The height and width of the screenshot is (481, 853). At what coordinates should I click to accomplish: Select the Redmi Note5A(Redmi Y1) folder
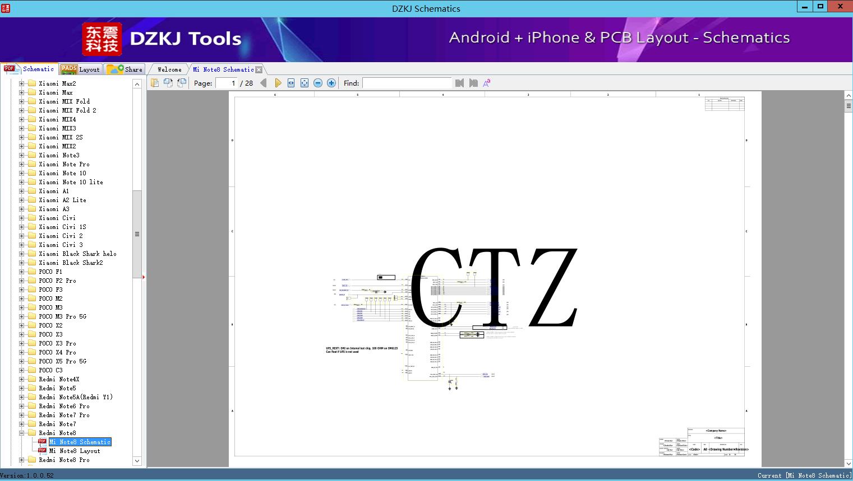(x=76, y=397)
